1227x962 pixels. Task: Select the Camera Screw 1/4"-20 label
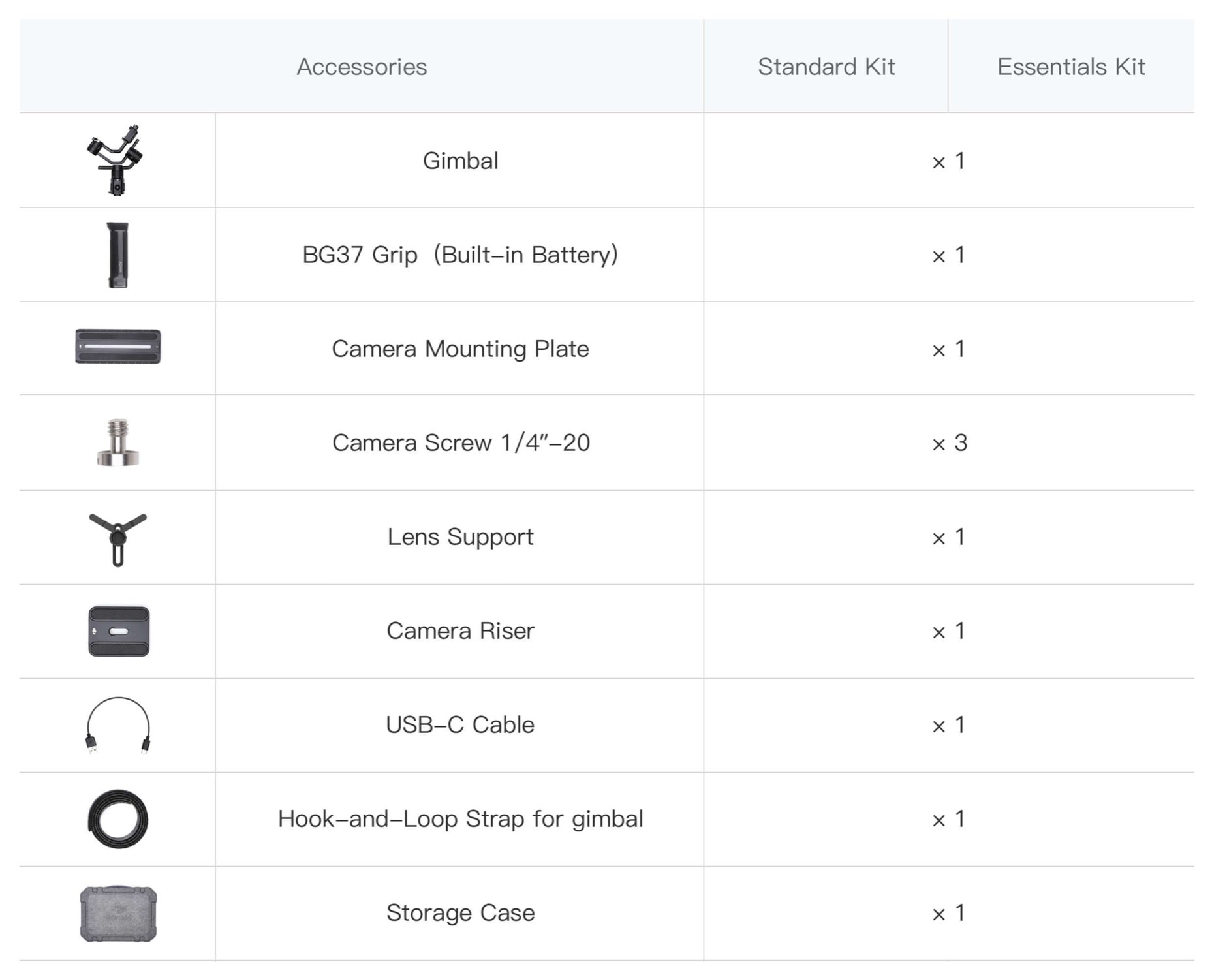pyautogui.click(x=461, y=442)
